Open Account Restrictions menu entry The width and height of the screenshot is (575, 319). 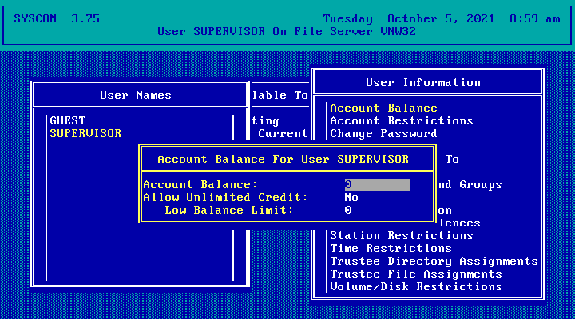[x=402, y=121]
